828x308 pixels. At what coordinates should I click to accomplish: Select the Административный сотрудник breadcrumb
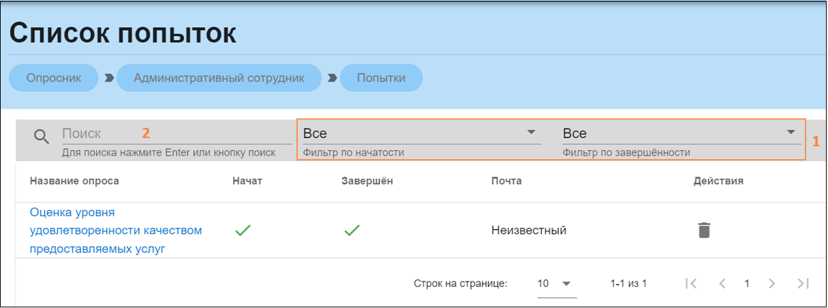coord(219,78)
